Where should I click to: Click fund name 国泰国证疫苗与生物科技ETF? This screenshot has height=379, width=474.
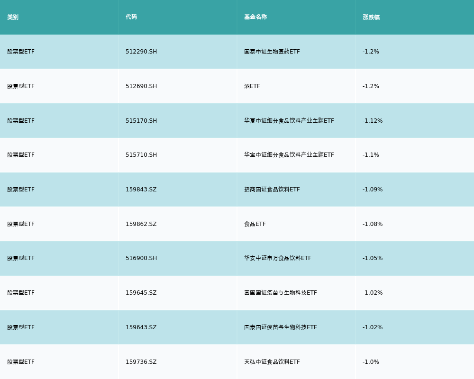pyautogui.click(x=281, y=327)
